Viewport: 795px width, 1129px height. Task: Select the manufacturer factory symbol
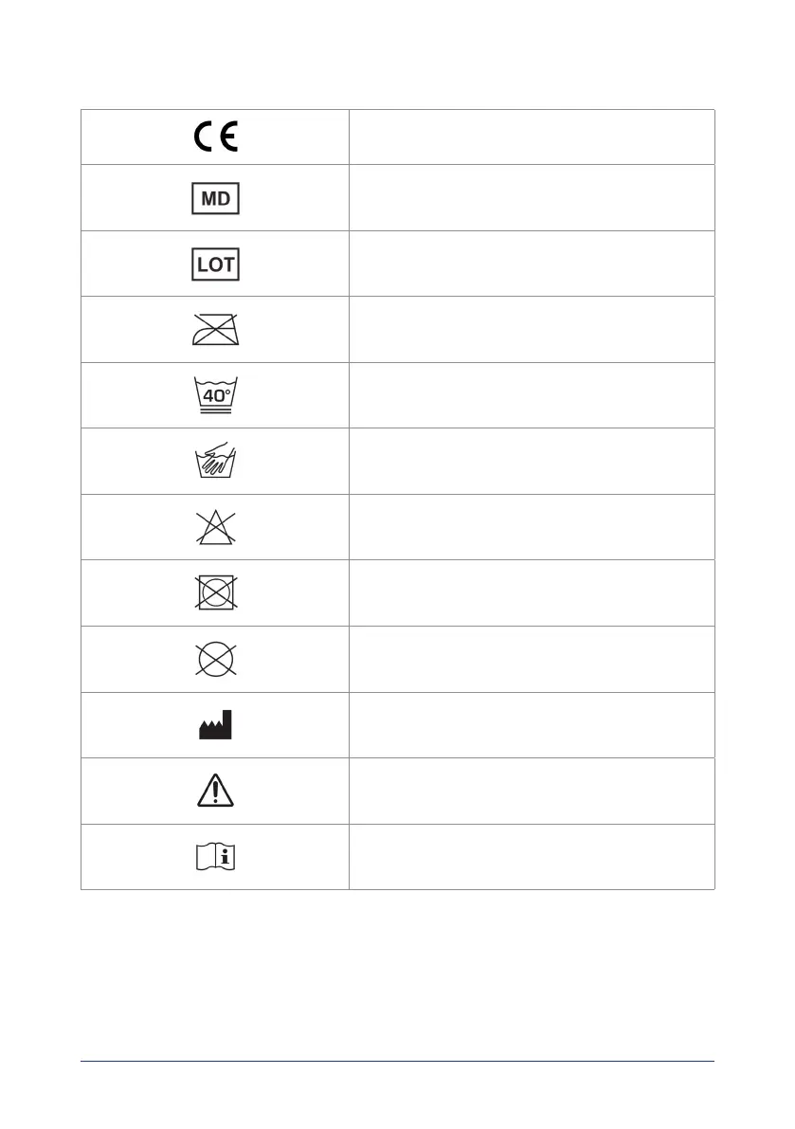point(215,725)
